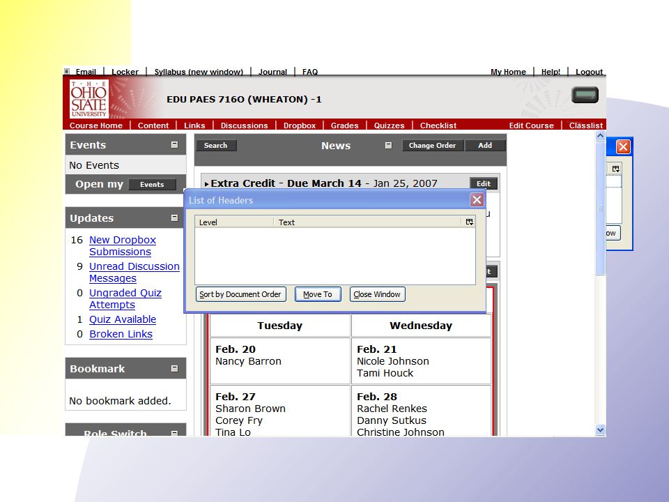Screen dimensions: 669x502
Task: Open Edit Course in navigation bar
Action: pos(531,125)
